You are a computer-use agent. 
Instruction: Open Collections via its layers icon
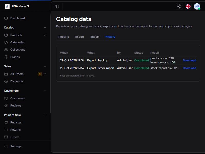[x=6, y=50]
